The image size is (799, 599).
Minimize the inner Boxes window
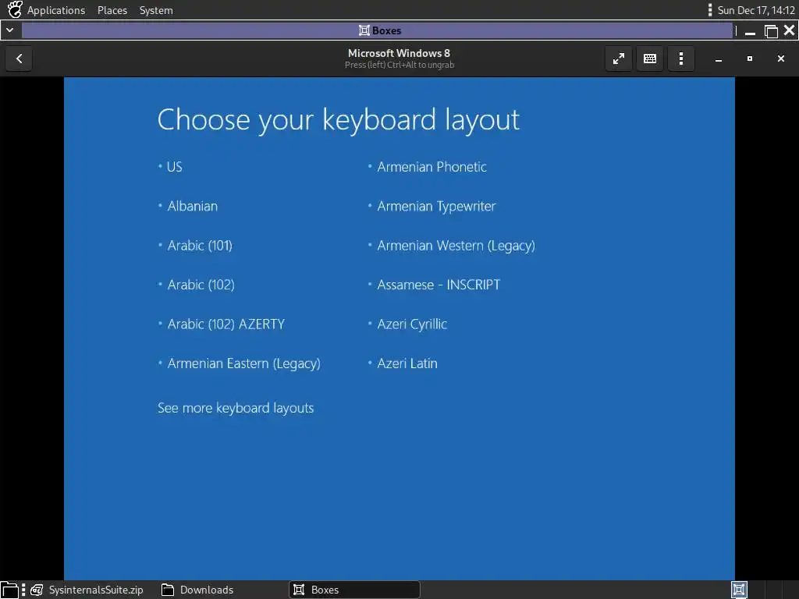tap(719, 58)
